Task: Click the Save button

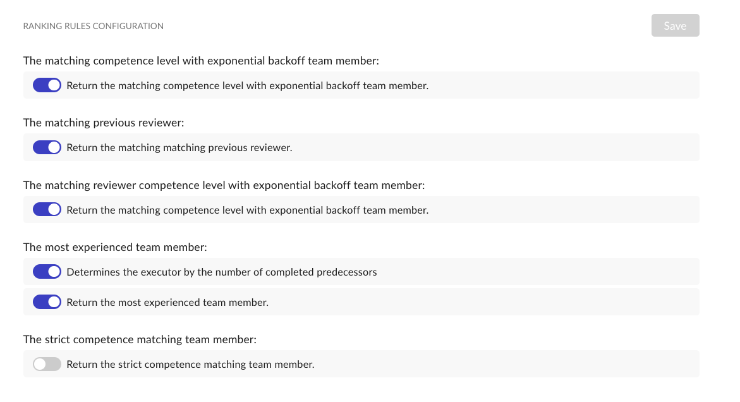Action: 675,25
